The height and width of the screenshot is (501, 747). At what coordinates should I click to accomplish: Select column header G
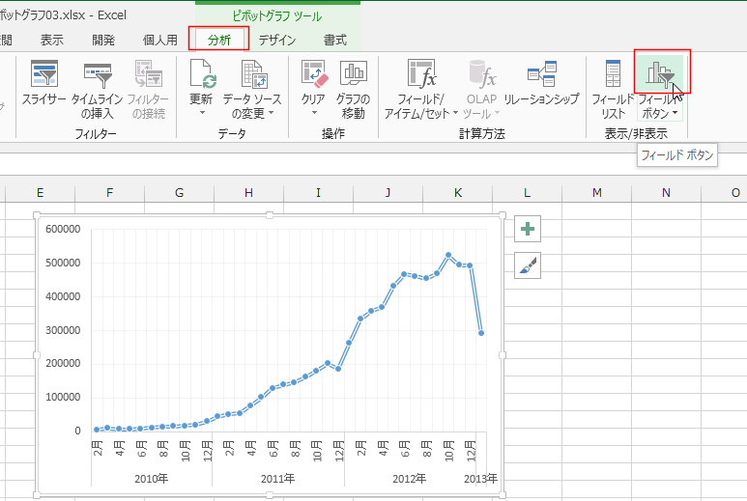point(179,193)
